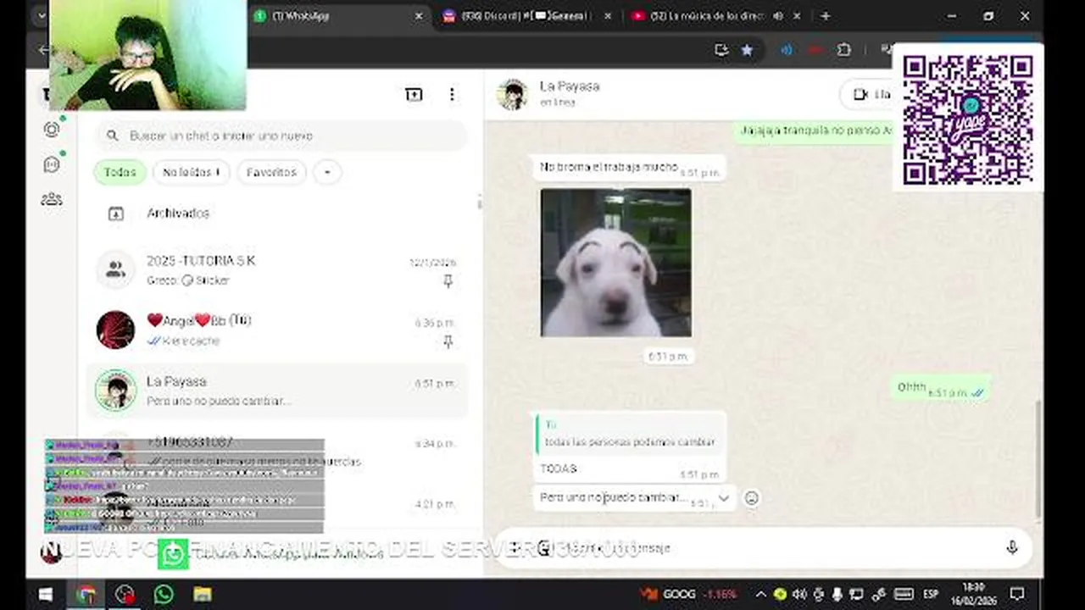Screen dimensions: 1085x610
Task: Open the Communities icon in WhatsApp sidebar
Action: pos(52,199)
